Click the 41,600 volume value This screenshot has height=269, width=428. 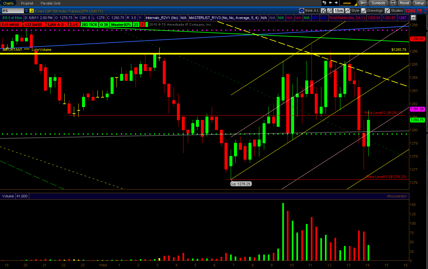tap(22, 196)
